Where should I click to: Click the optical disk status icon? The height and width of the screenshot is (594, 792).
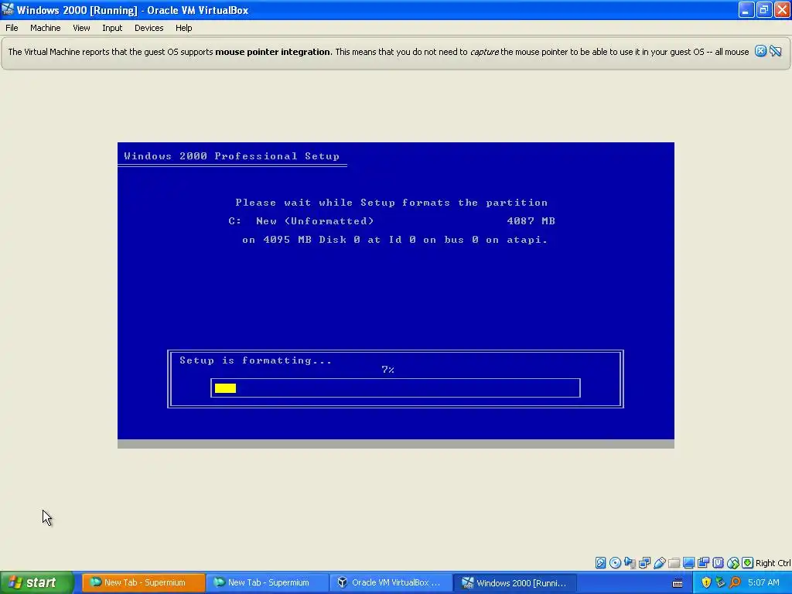[x=615, y=563]
